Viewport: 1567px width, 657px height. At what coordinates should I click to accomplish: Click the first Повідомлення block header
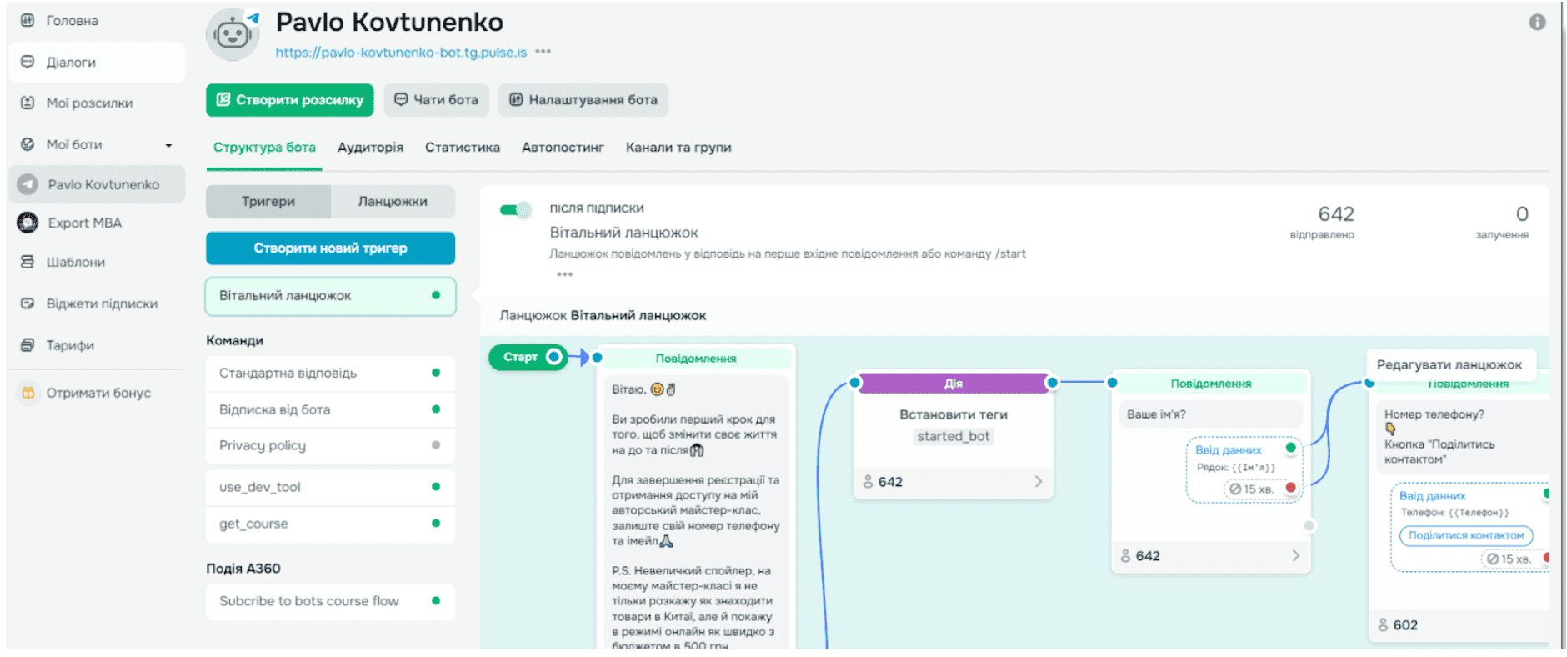696,359
